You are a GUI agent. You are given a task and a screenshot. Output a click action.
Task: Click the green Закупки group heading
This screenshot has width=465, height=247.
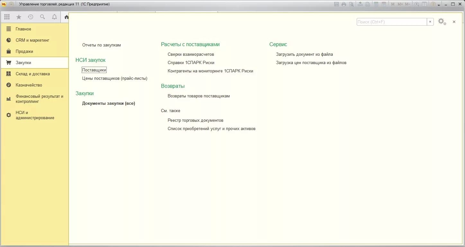click(x=85, y=93)
